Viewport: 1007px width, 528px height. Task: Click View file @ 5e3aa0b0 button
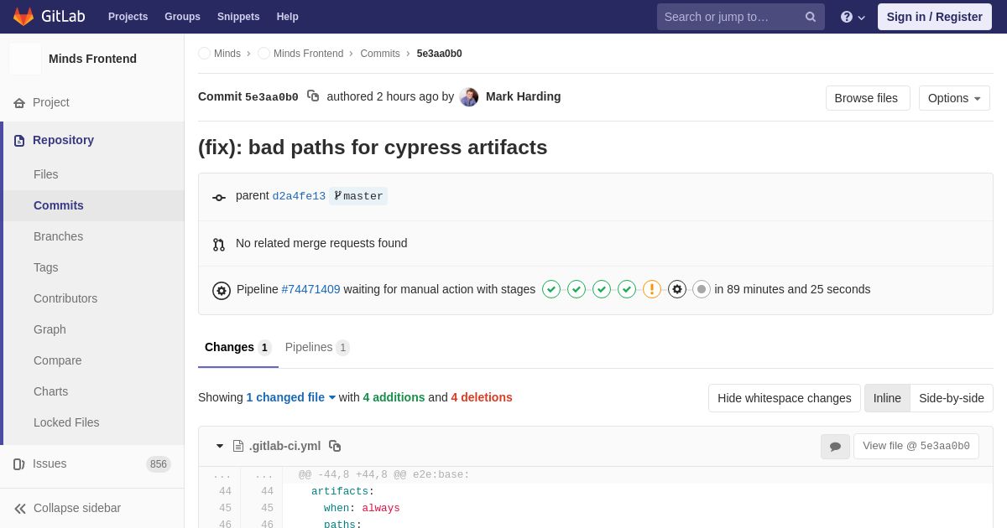point(916,446)
